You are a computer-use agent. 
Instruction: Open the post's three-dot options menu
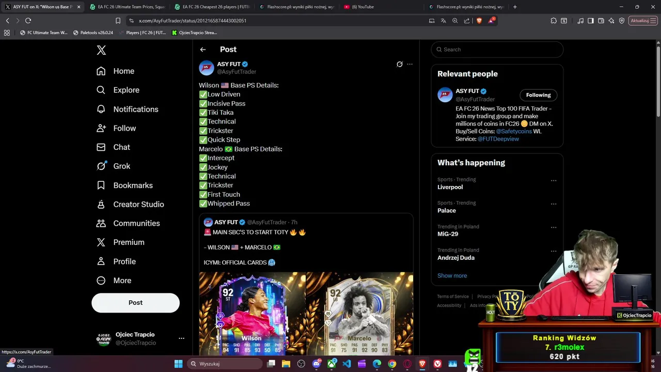click(410, 64)
